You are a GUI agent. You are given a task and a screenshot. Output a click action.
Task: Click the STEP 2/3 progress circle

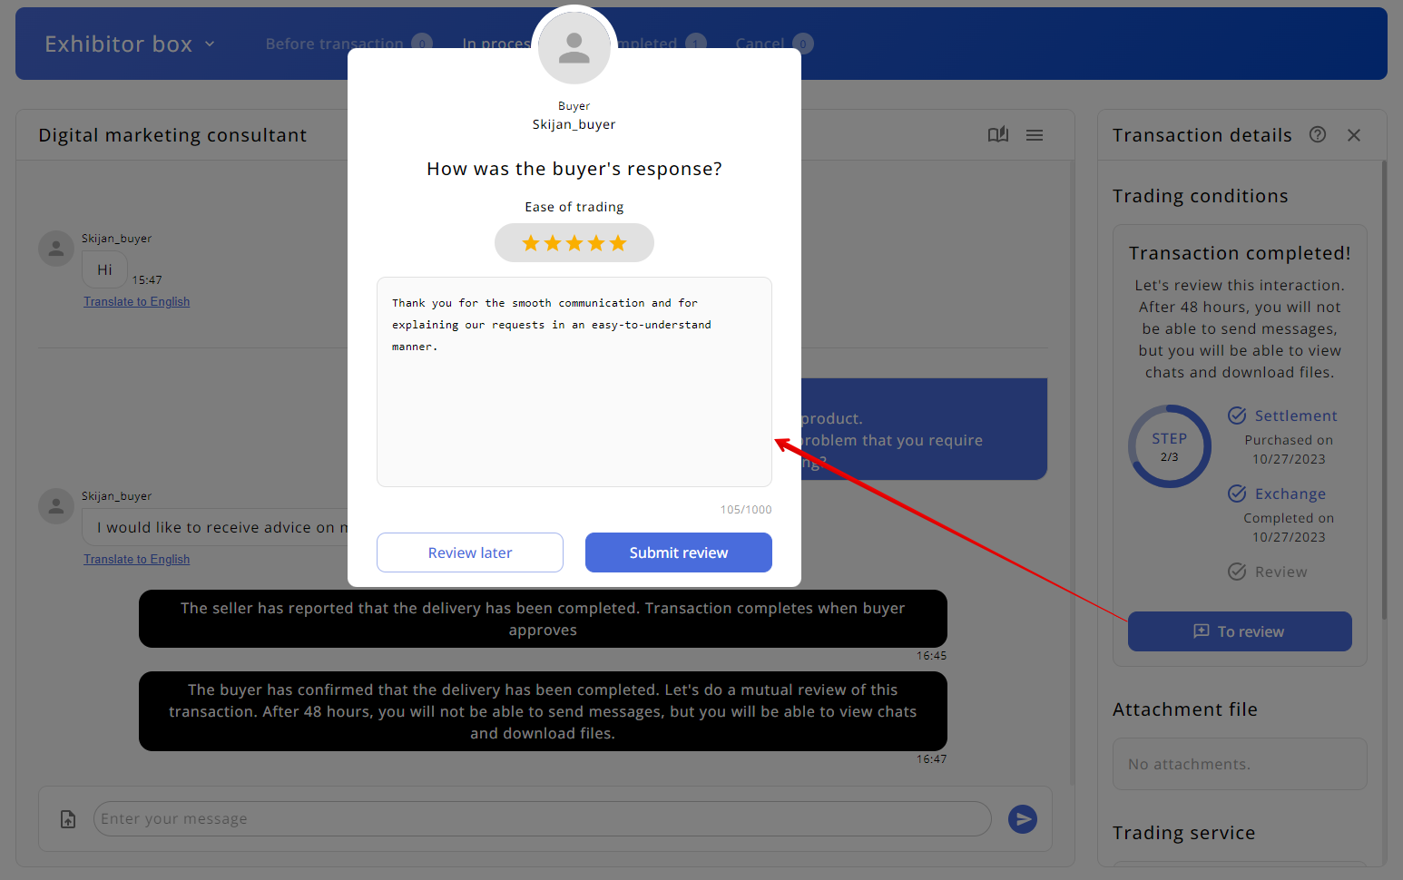[x=1170, y=446]
